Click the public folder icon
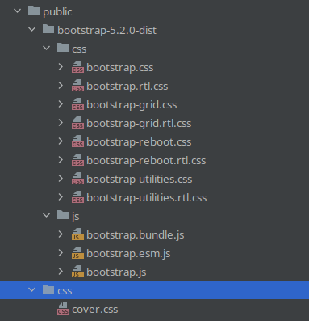The width and height of the screenshot is (309, 321). [34, 11]
